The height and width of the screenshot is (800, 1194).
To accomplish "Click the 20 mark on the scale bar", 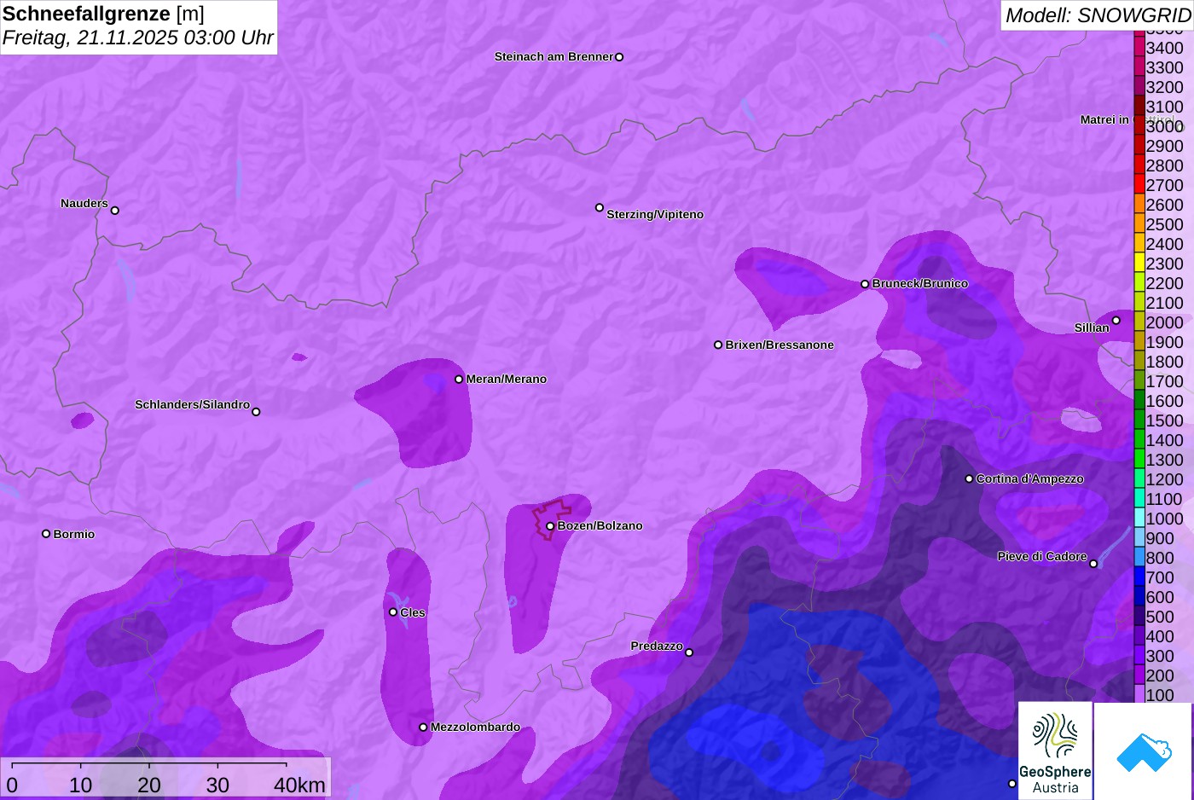I will click(149, 785).
